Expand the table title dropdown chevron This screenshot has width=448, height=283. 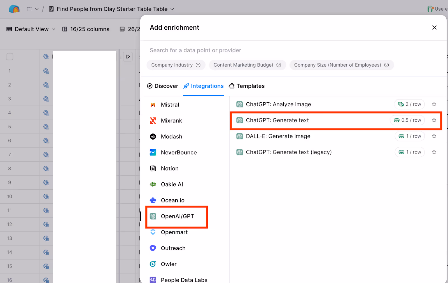[172, 9]
